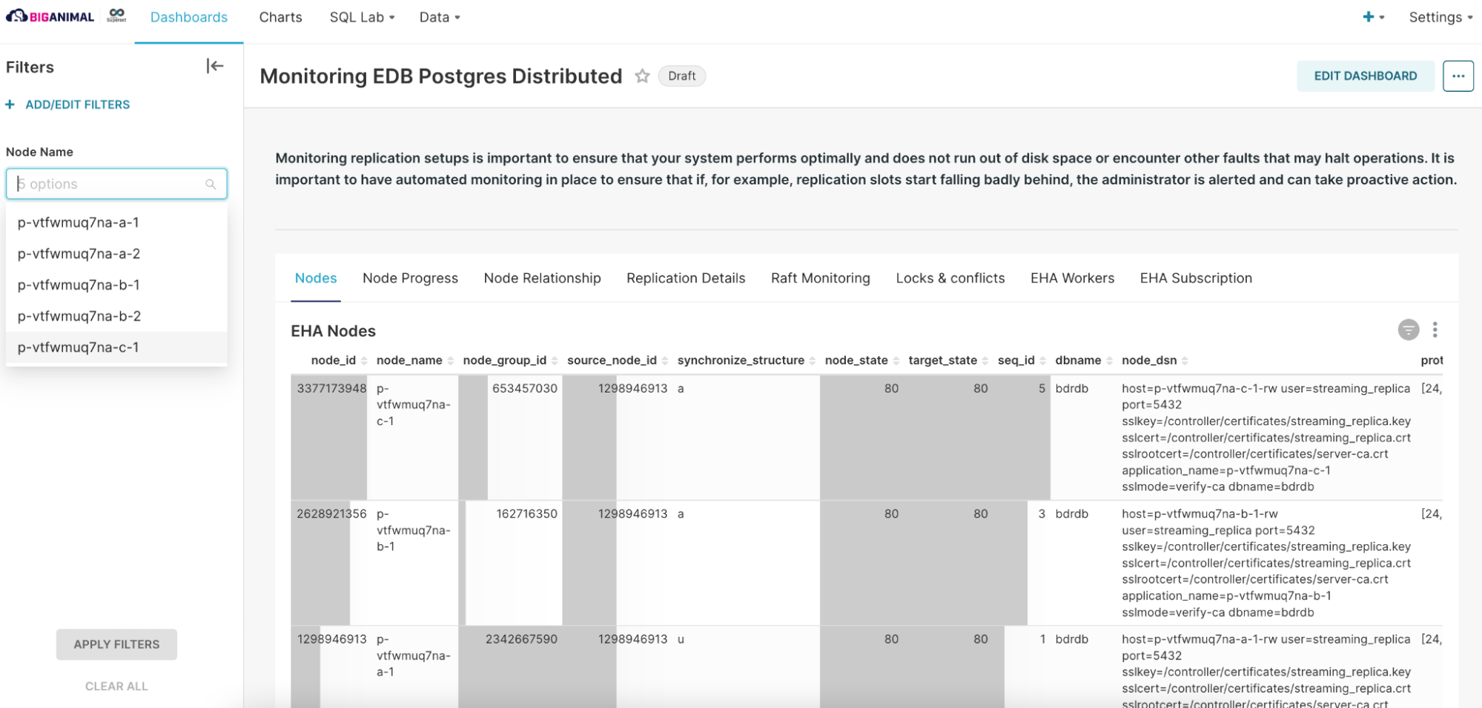
Task: Click the BigAnimal logo
Action: tap(50, 16)
